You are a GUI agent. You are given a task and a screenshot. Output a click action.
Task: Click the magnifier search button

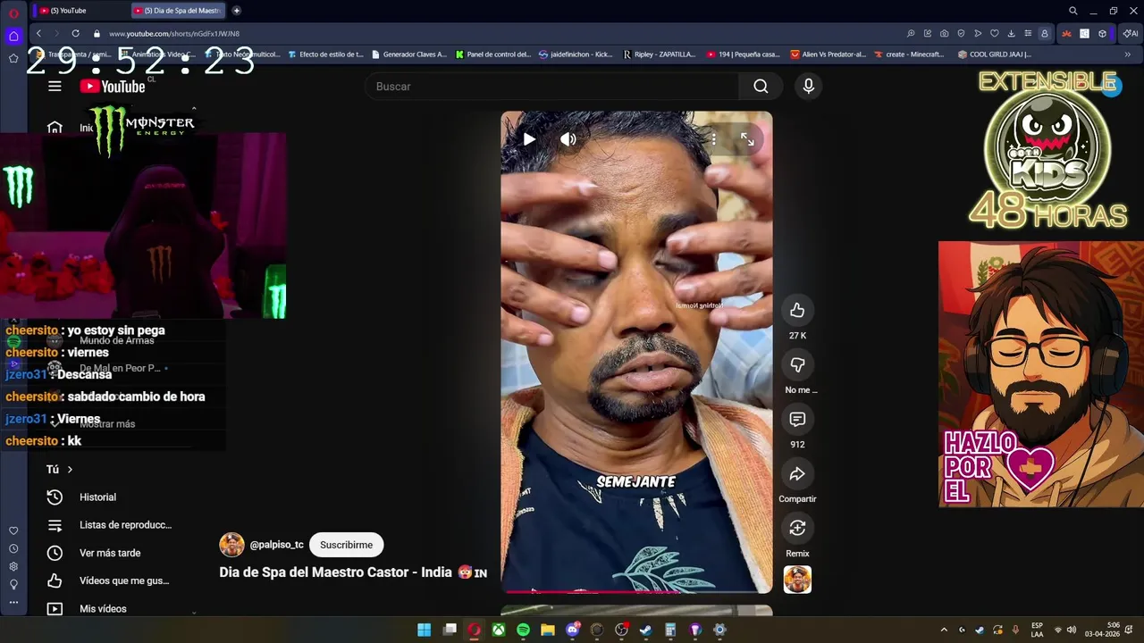point(761,86)
